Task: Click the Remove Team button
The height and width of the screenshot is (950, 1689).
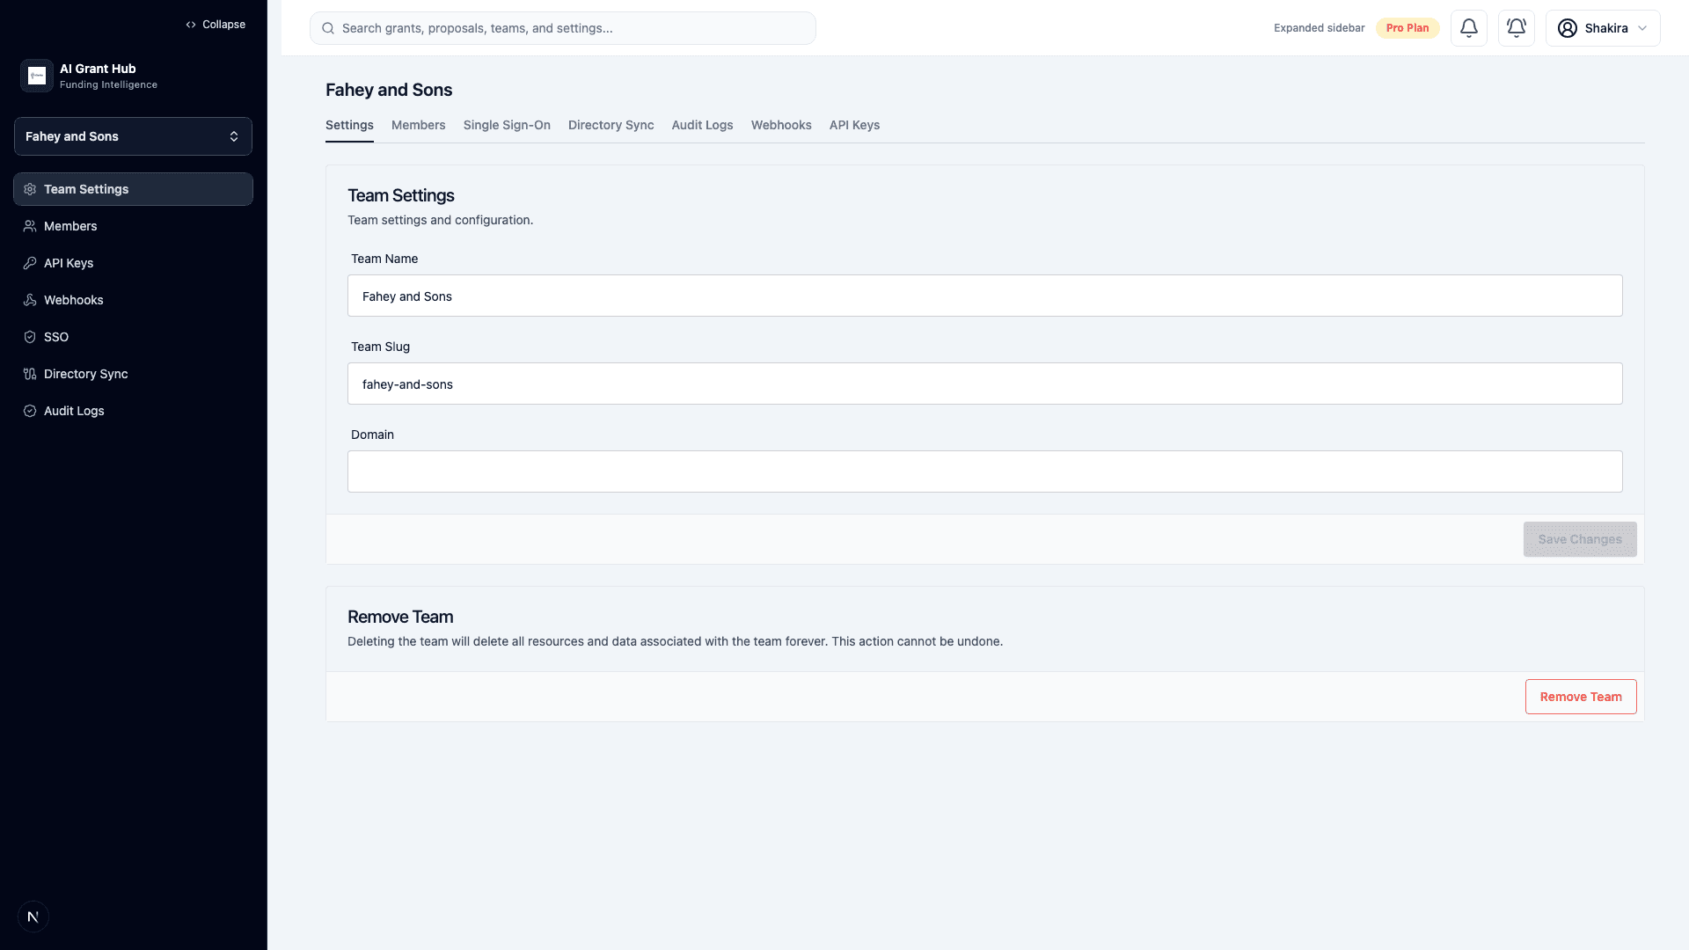Action: 1581,696
